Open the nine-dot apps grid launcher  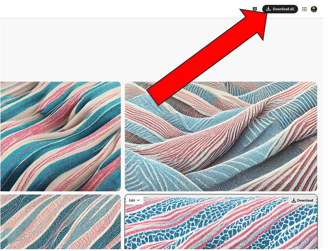[x=304, y=9]
